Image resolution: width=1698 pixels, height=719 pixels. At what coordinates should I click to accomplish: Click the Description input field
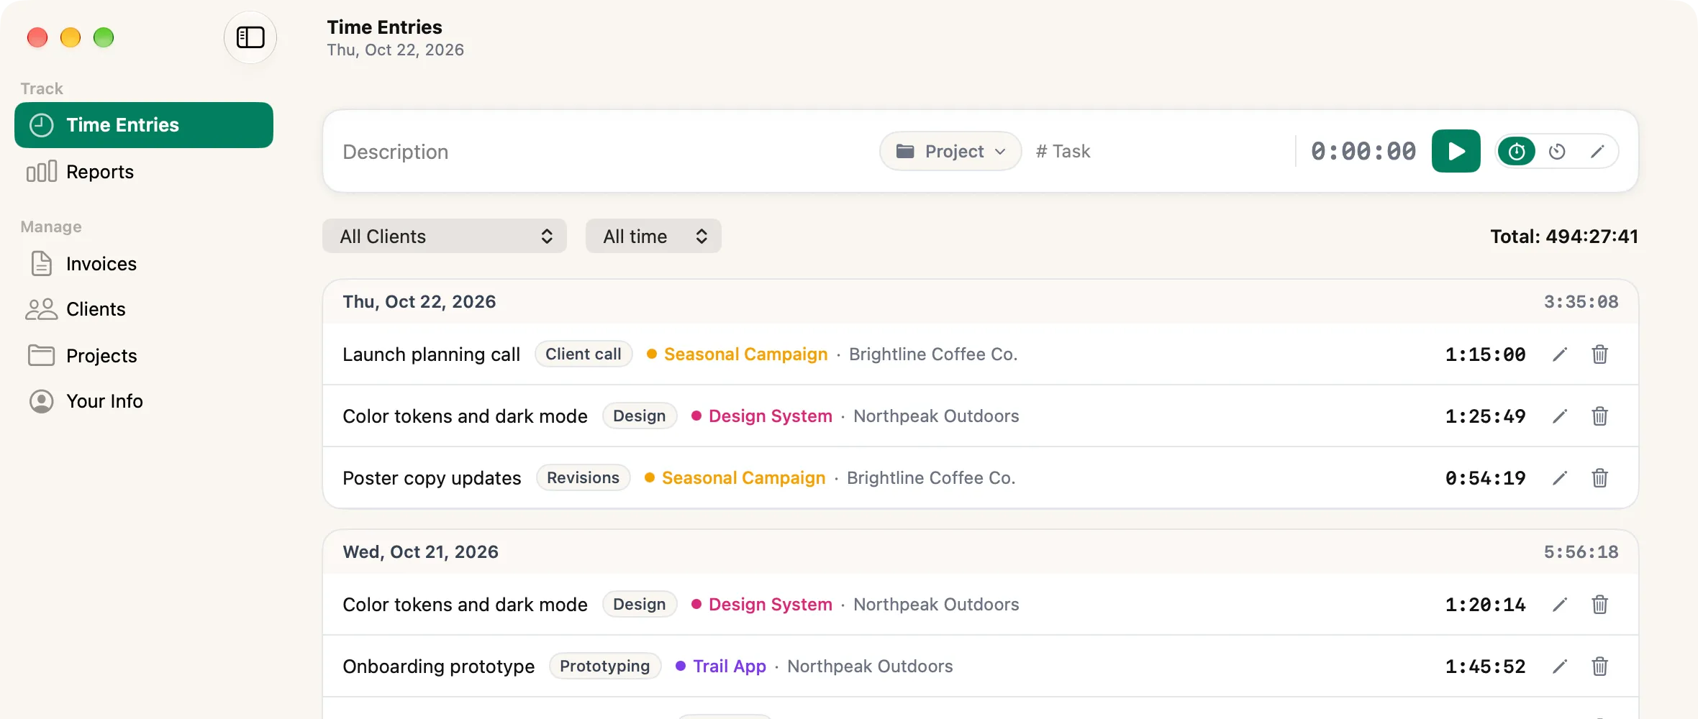604,152
